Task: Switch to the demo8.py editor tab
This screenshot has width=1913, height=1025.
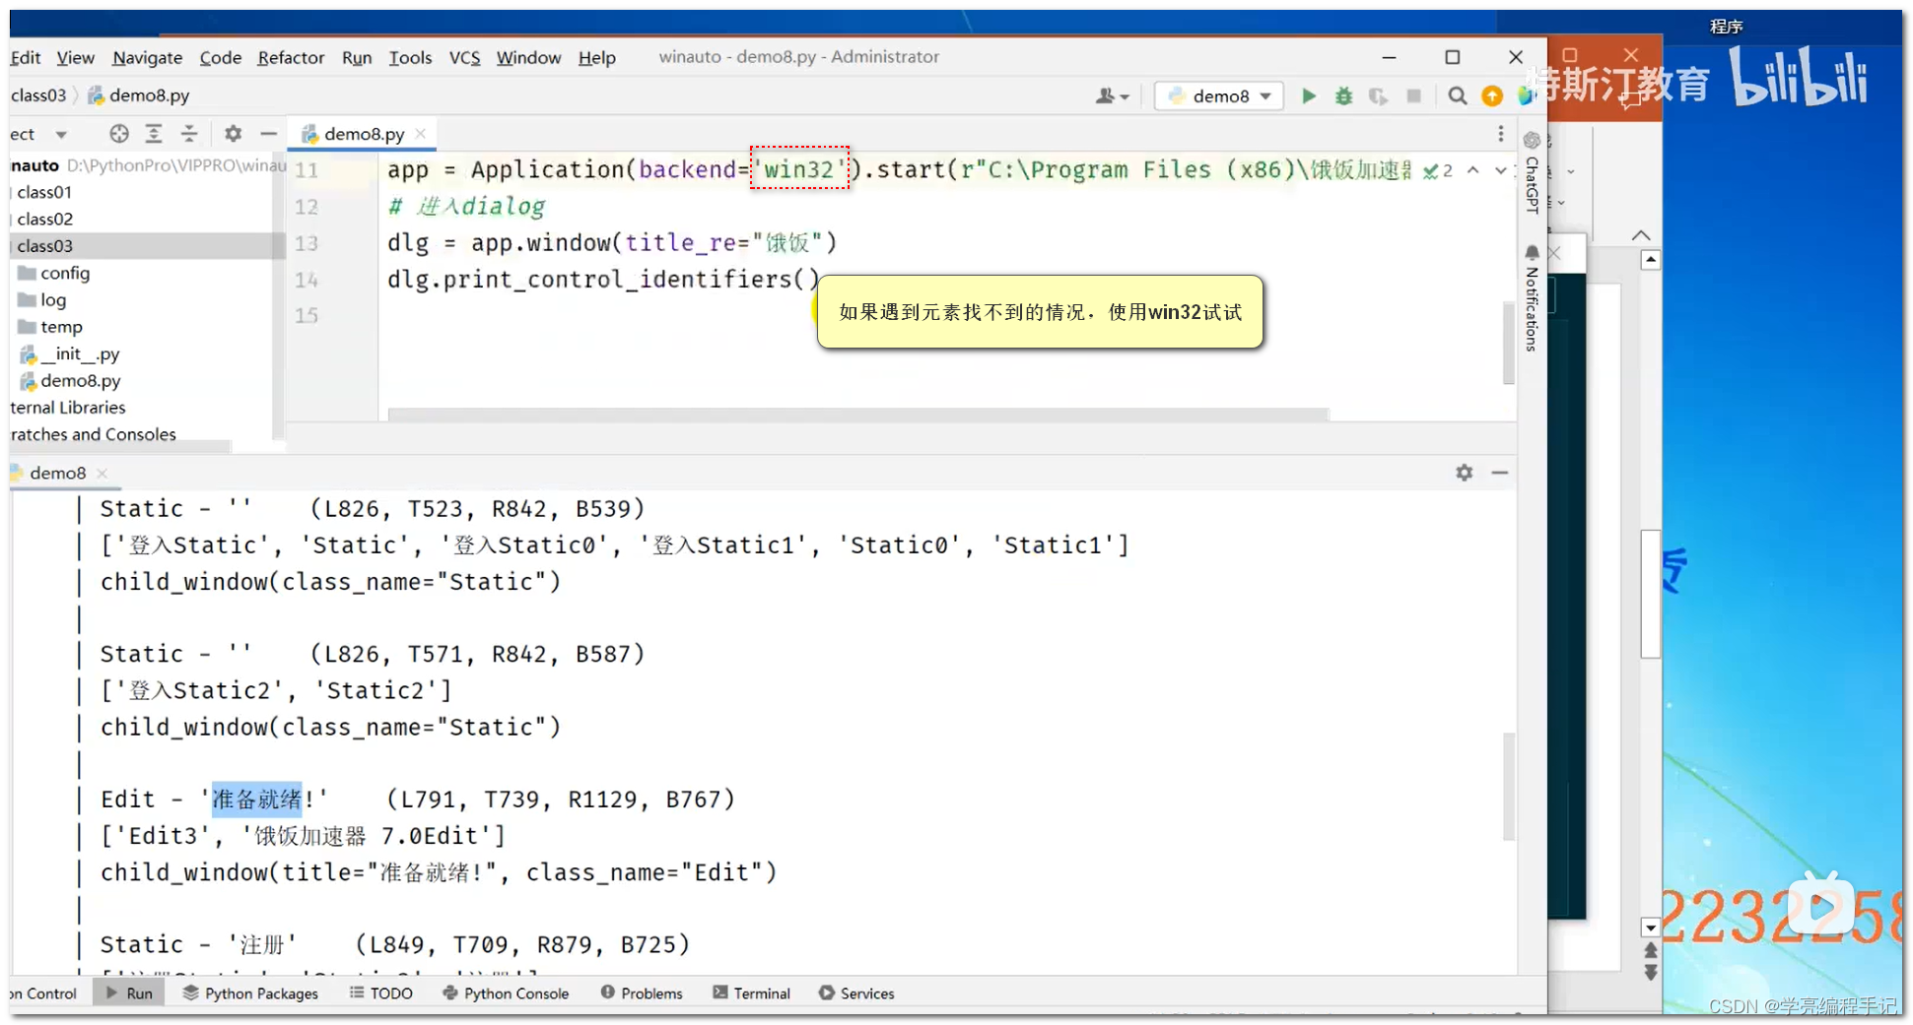Action: 363,133
